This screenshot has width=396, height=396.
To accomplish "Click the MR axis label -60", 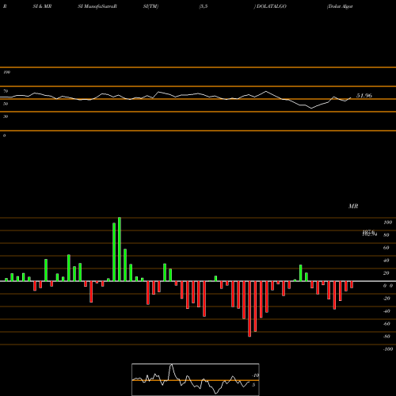I will coord(386,324).
